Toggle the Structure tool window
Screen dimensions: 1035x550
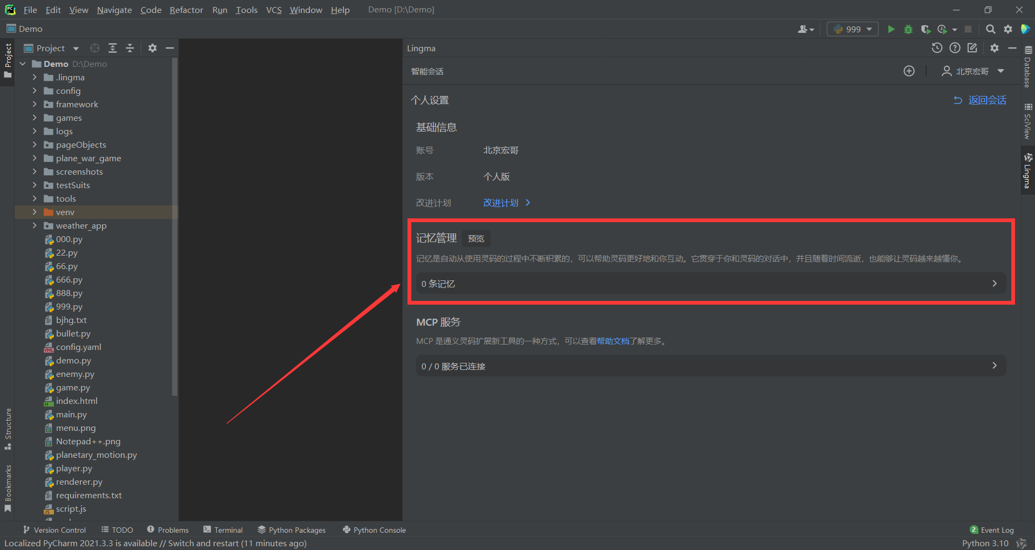8,429
